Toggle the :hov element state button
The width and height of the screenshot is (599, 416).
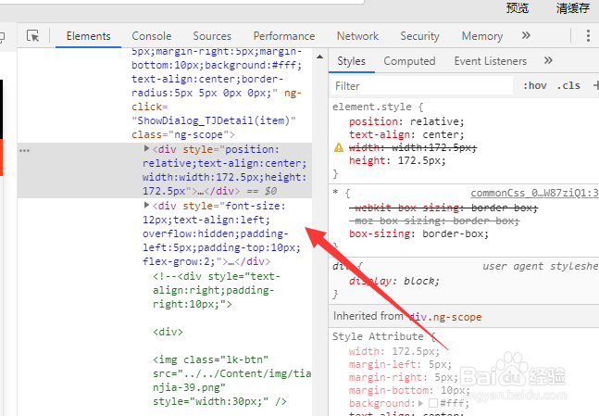[535, 85]
